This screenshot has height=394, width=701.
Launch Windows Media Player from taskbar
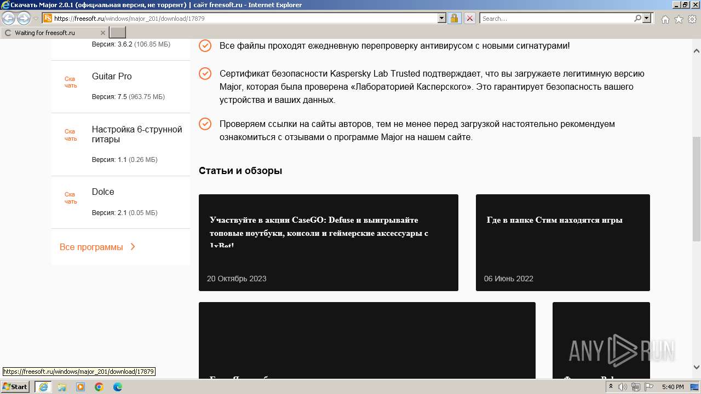point(81,387)
